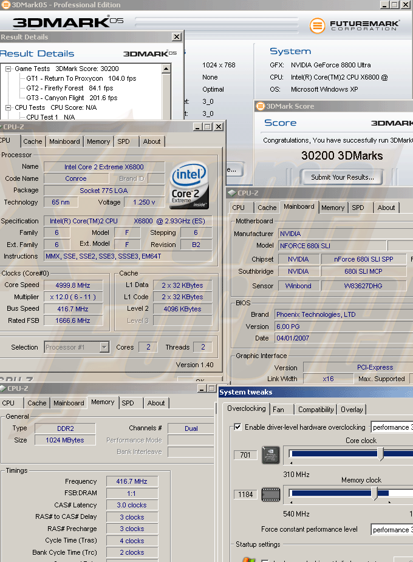Open About tab in CPU-Z mainboard window
The height and width of the screenshot is (562, 413).
click(x=386, y=208)
